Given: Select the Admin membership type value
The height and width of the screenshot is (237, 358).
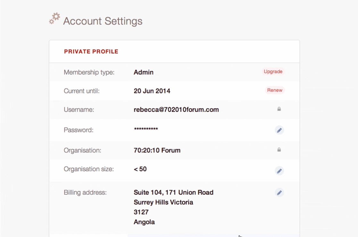Looking at the screenshot, I should (143, 72).
